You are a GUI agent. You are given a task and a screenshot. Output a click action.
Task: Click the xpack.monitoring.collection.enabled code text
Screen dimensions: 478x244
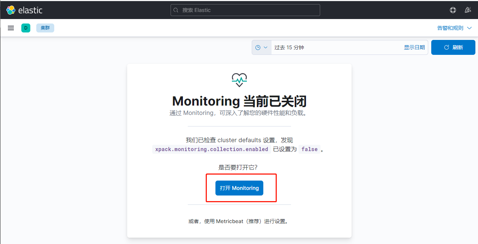pyautogui.click(x=212, y=149)
